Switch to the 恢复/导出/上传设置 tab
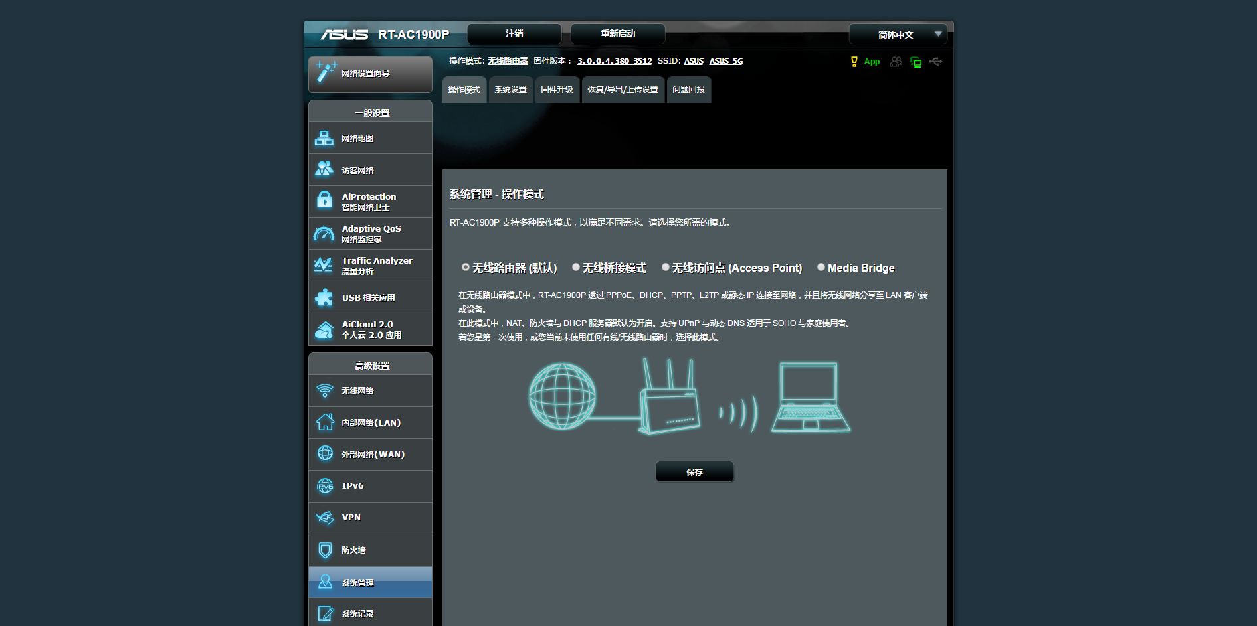Screen dimensions: 1257x626 point(623,90)
